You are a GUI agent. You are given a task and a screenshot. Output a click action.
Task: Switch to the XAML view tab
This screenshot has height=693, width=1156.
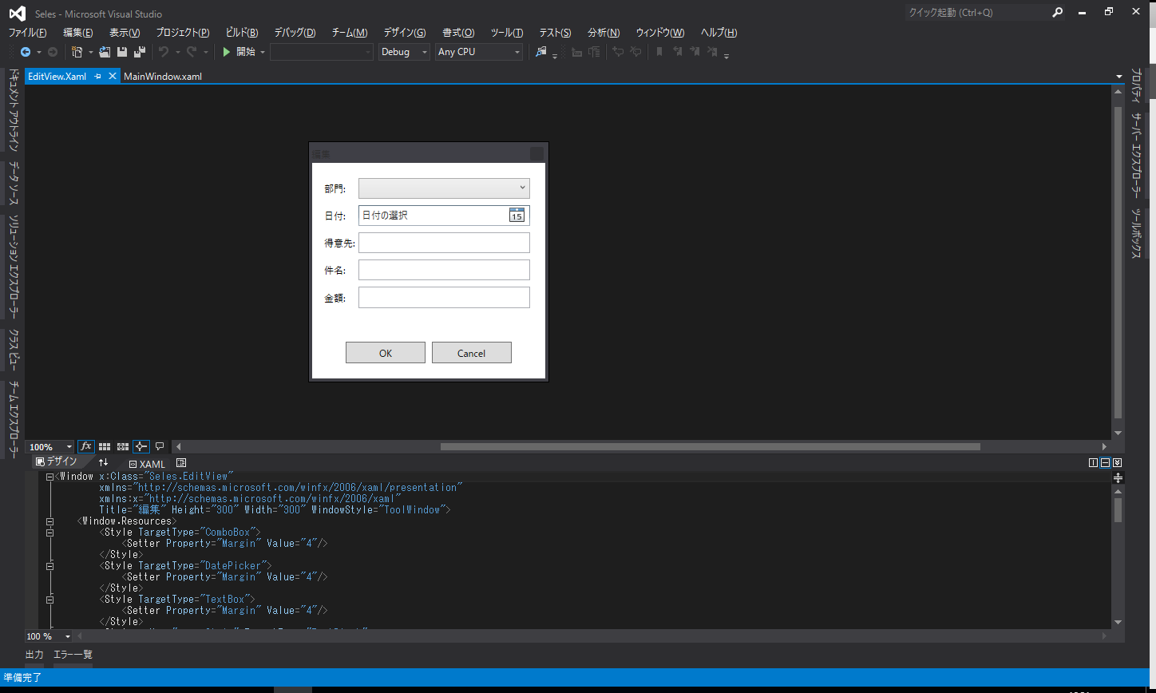pyautogui.click(x=146, y=464)
